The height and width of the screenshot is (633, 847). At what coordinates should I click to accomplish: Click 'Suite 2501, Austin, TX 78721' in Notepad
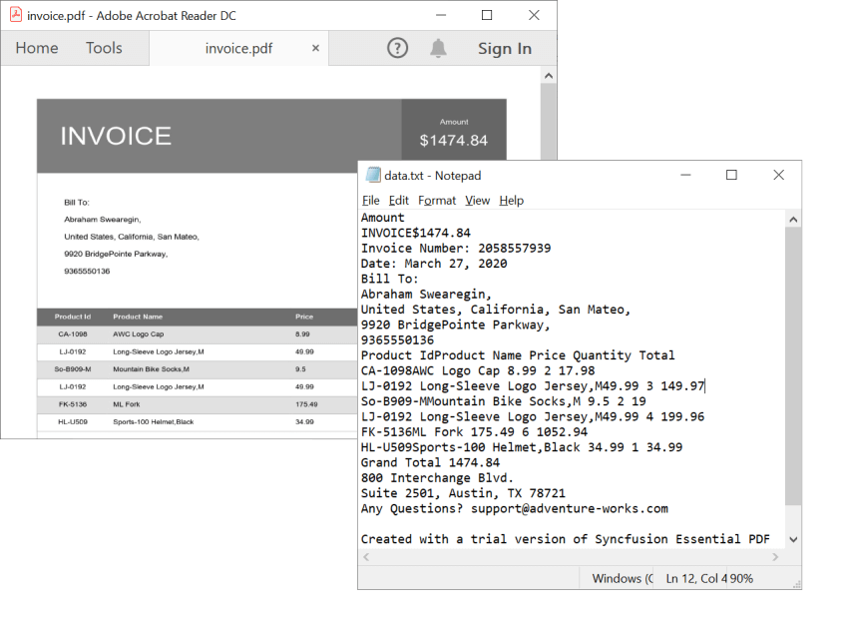coord(463,493)
